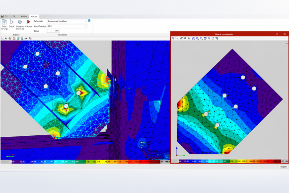289x193 pixels.
Task: Click the green-yellow view icon in the main viewport toolbar
Action: (18, 38)
